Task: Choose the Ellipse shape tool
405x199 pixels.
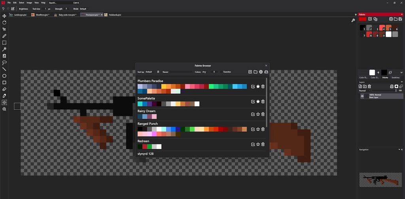Action: point(4,76)
